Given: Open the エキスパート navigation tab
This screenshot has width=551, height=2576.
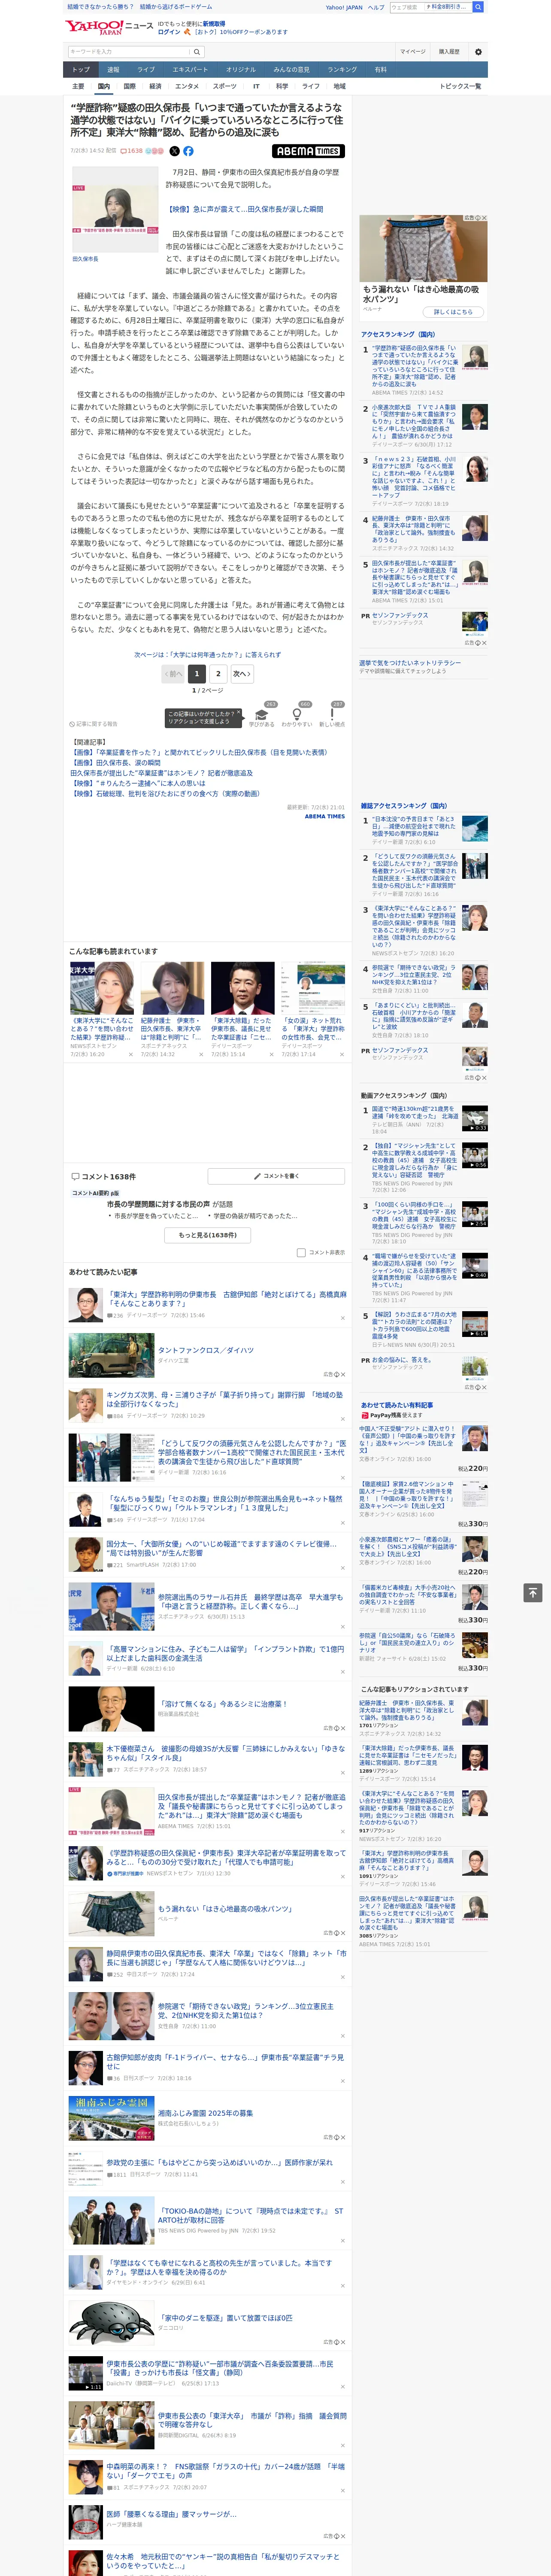Looking at the screenshot, I should 190,69.
